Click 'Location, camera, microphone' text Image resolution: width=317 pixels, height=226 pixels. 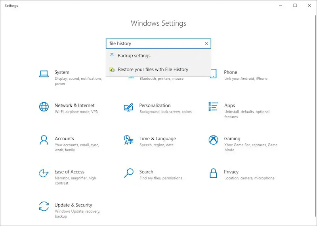pyautogui.click(x=249, y=178)
